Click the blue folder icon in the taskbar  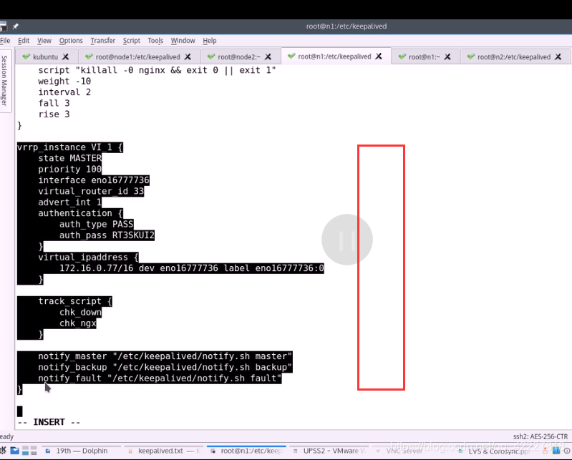(x=14, y=451)
